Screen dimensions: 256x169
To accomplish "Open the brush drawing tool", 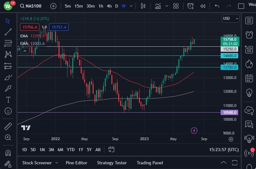I will coord(8,77).
